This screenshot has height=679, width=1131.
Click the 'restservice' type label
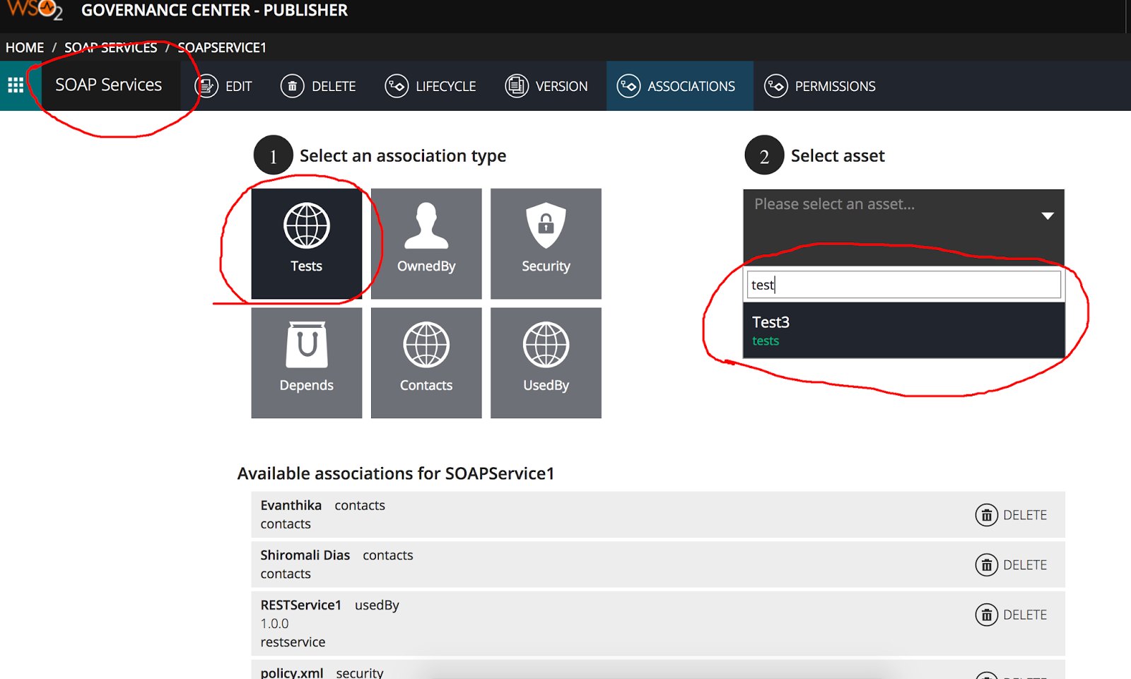click(293, 642)
